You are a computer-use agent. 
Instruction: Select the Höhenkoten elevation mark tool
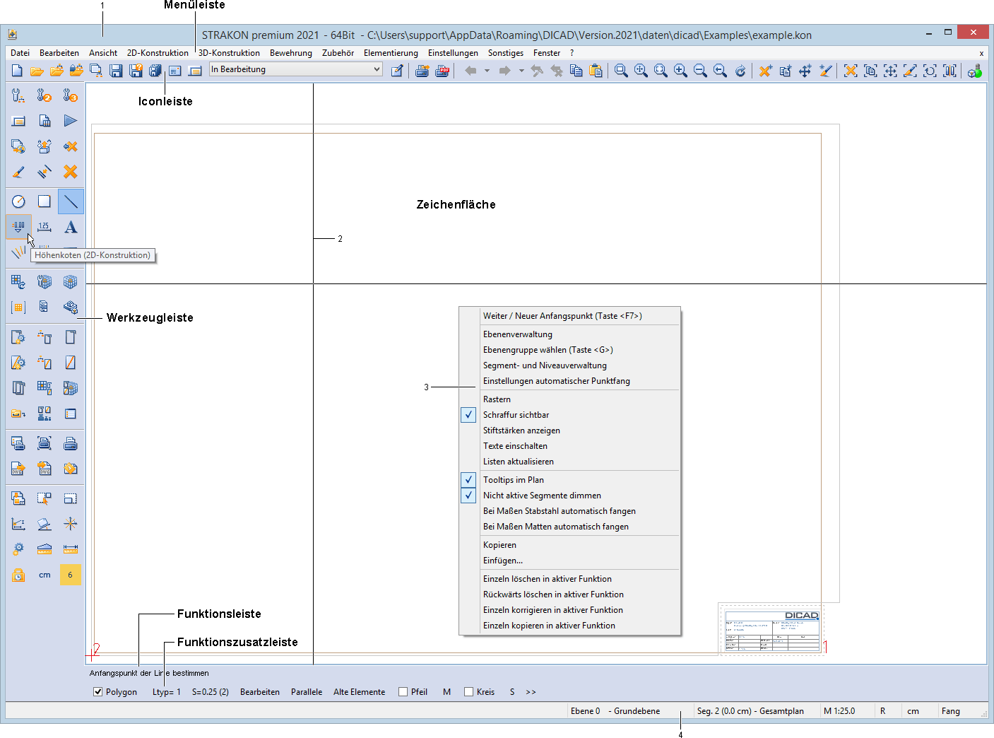[18, 227]
